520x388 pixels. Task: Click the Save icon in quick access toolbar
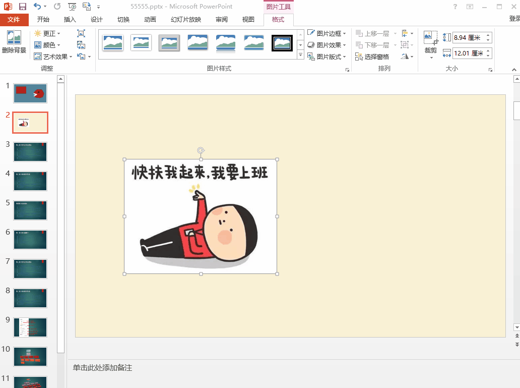[x=22, y=6]
